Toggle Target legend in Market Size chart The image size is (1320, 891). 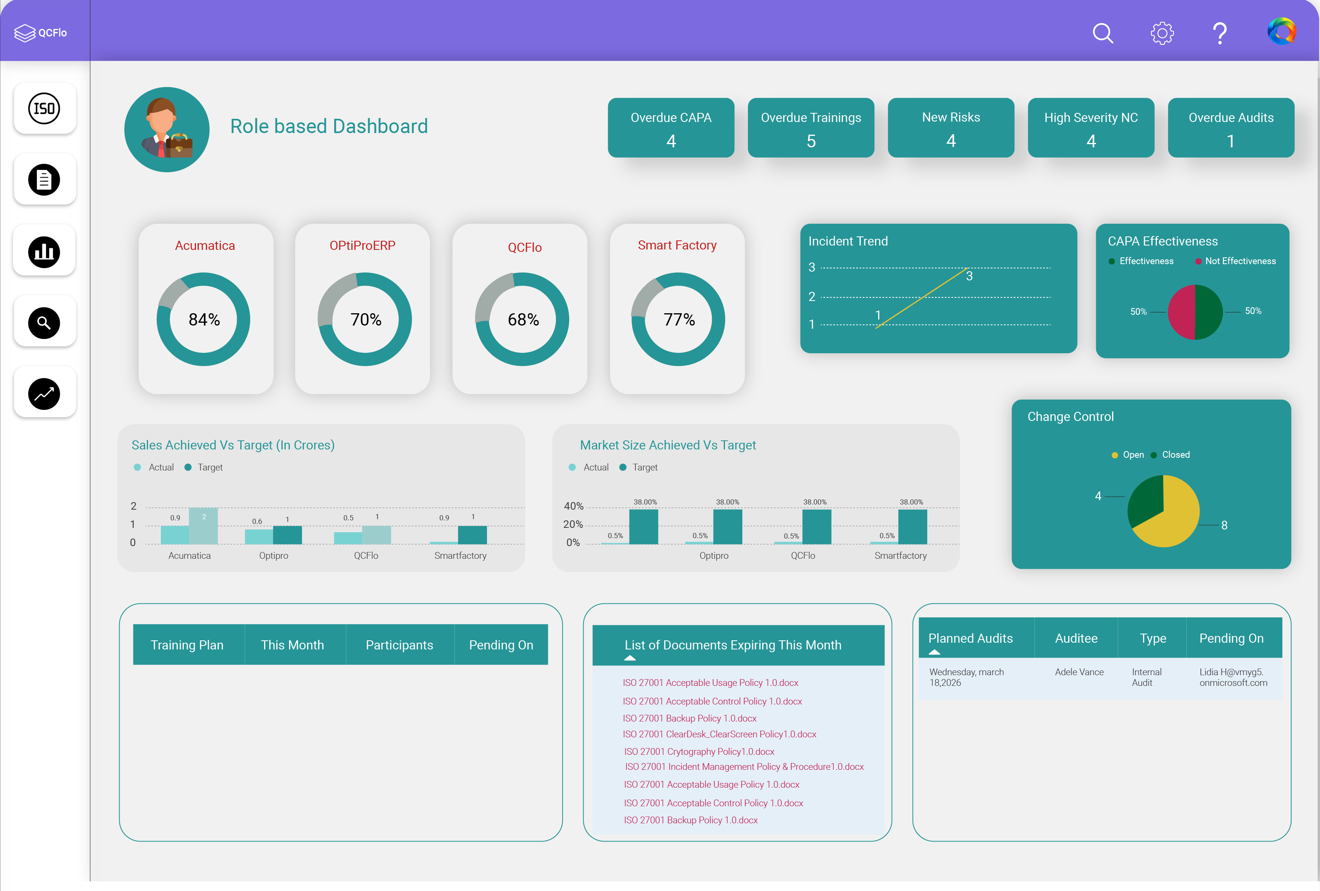[x=638, y=467]
